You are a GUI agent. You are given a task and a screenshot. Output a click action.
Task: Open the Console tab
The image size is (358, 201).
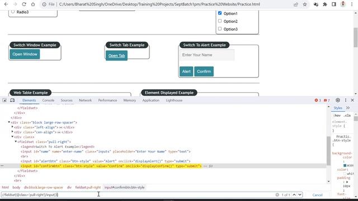[x=48, y=100]
